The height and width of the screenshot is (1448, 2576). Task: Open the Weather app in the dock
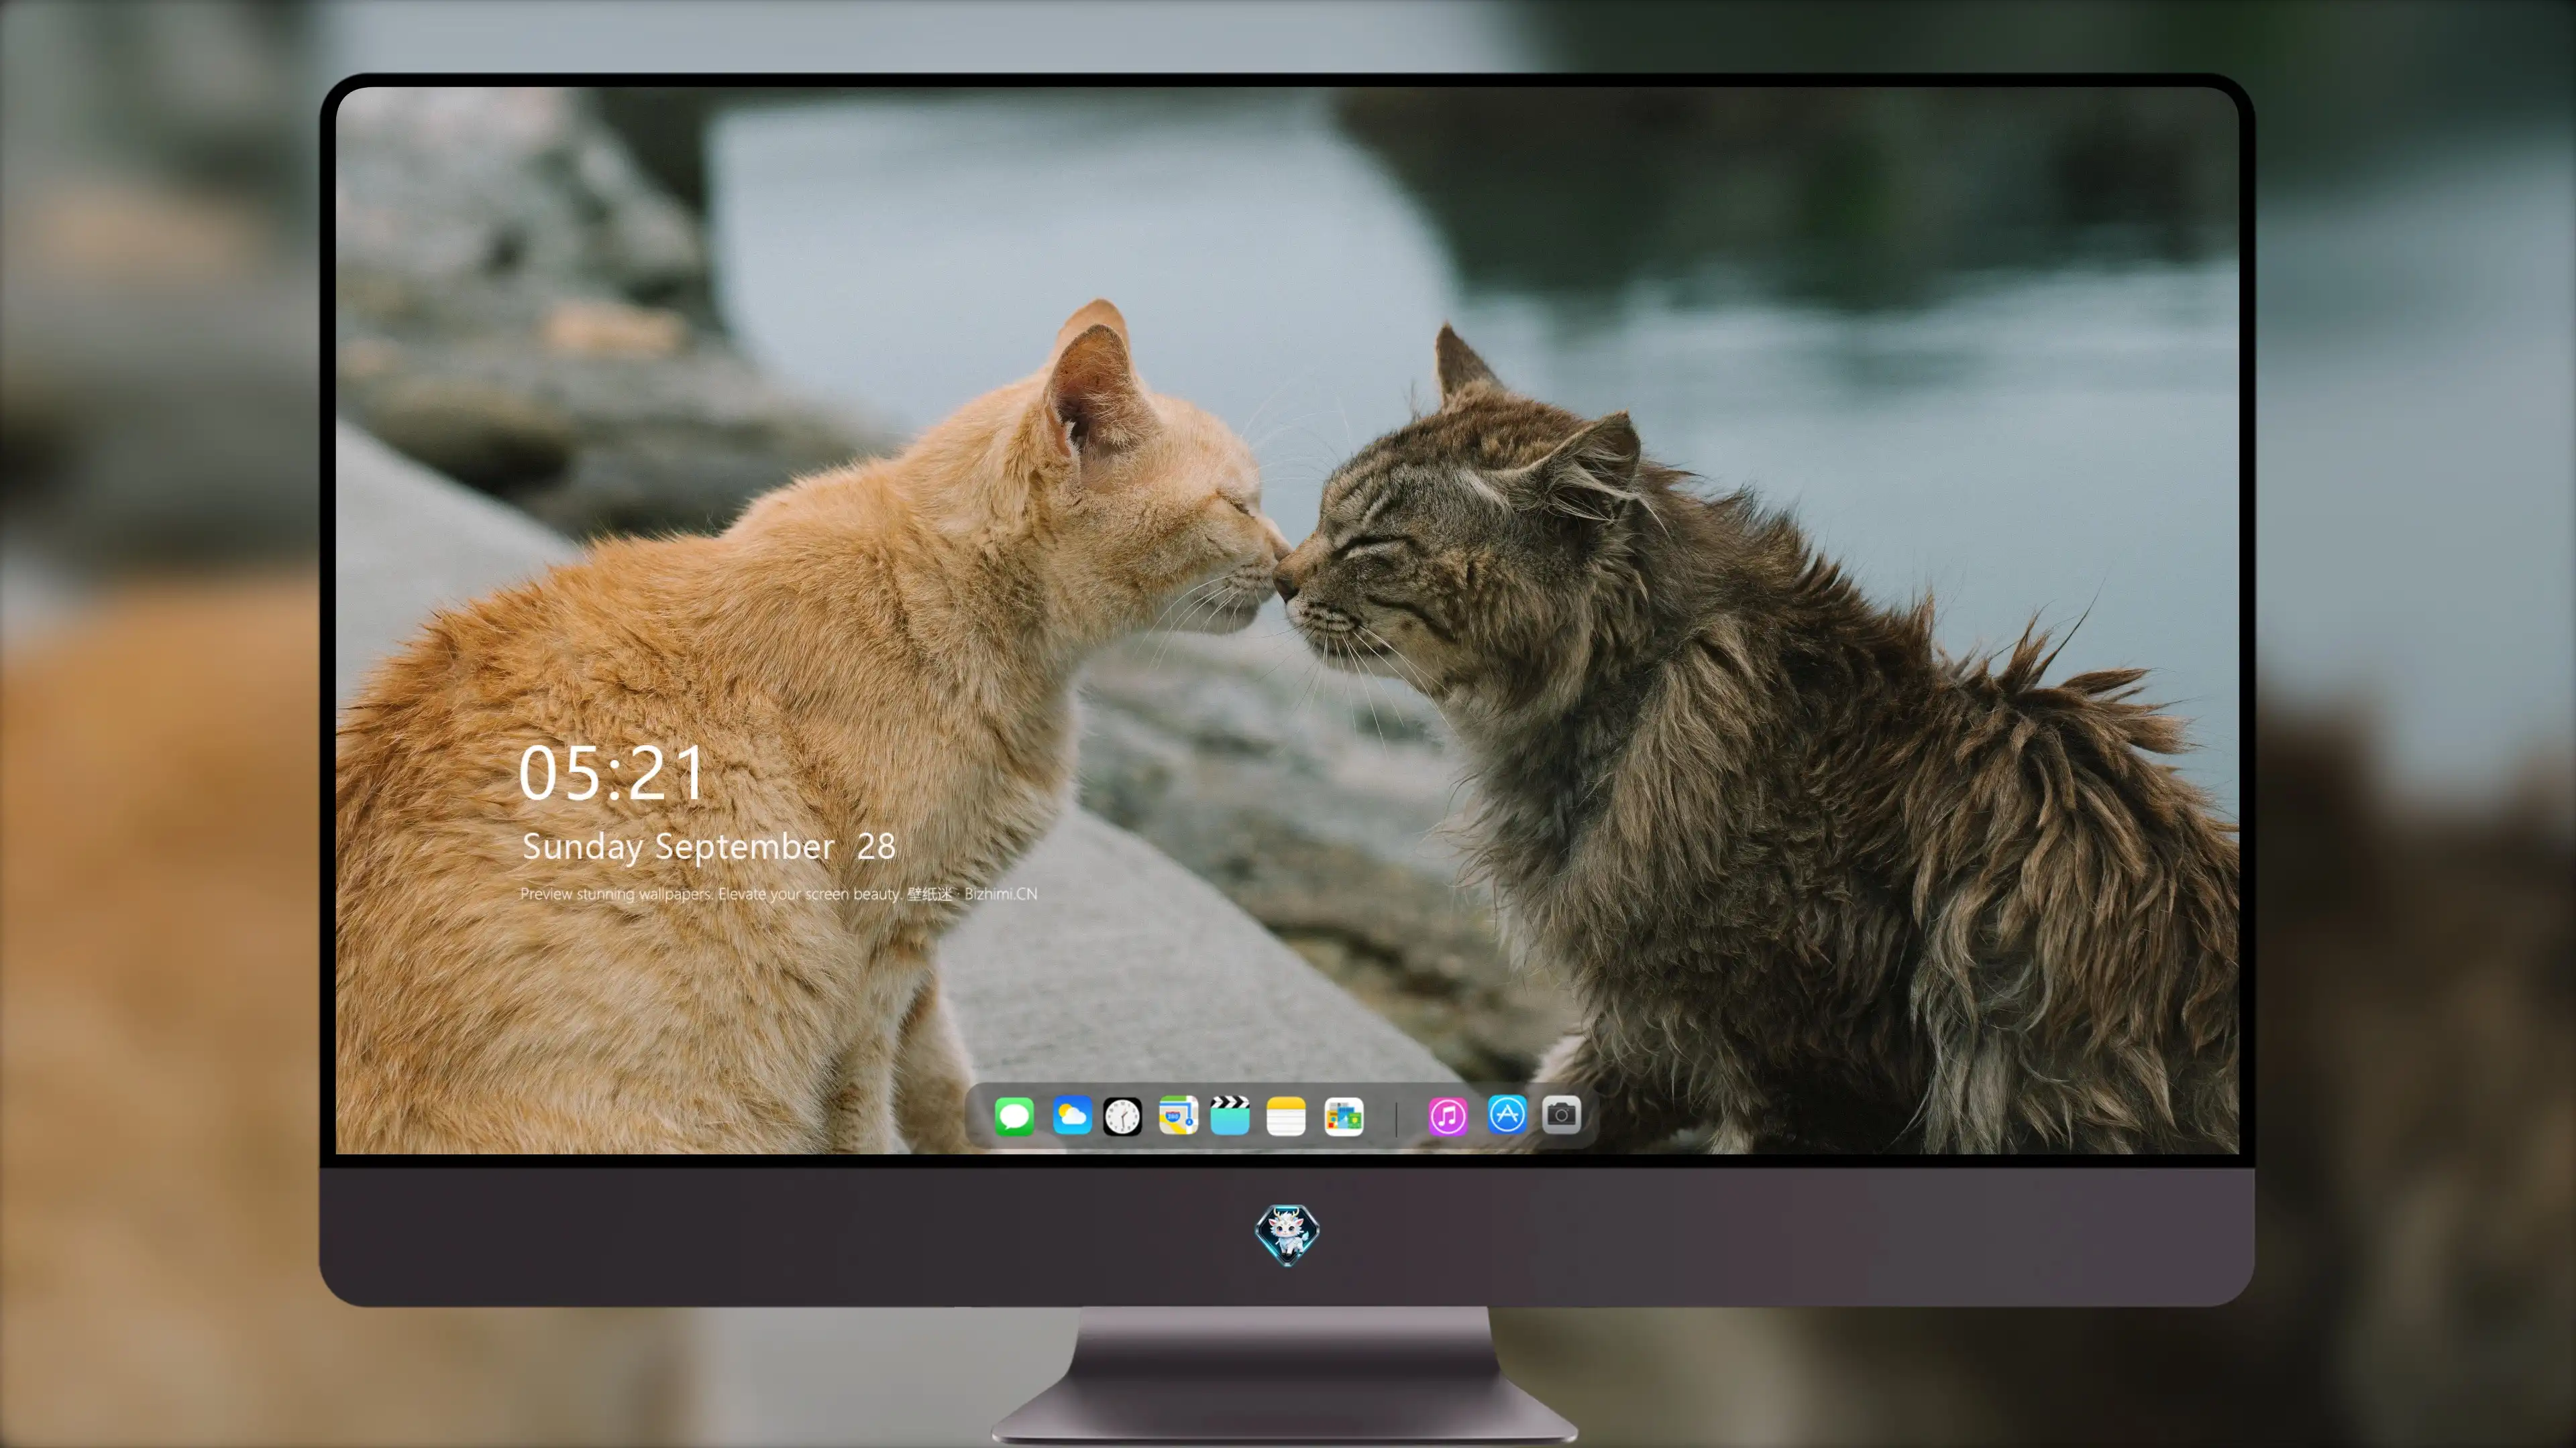[x=1071, y=1115]
